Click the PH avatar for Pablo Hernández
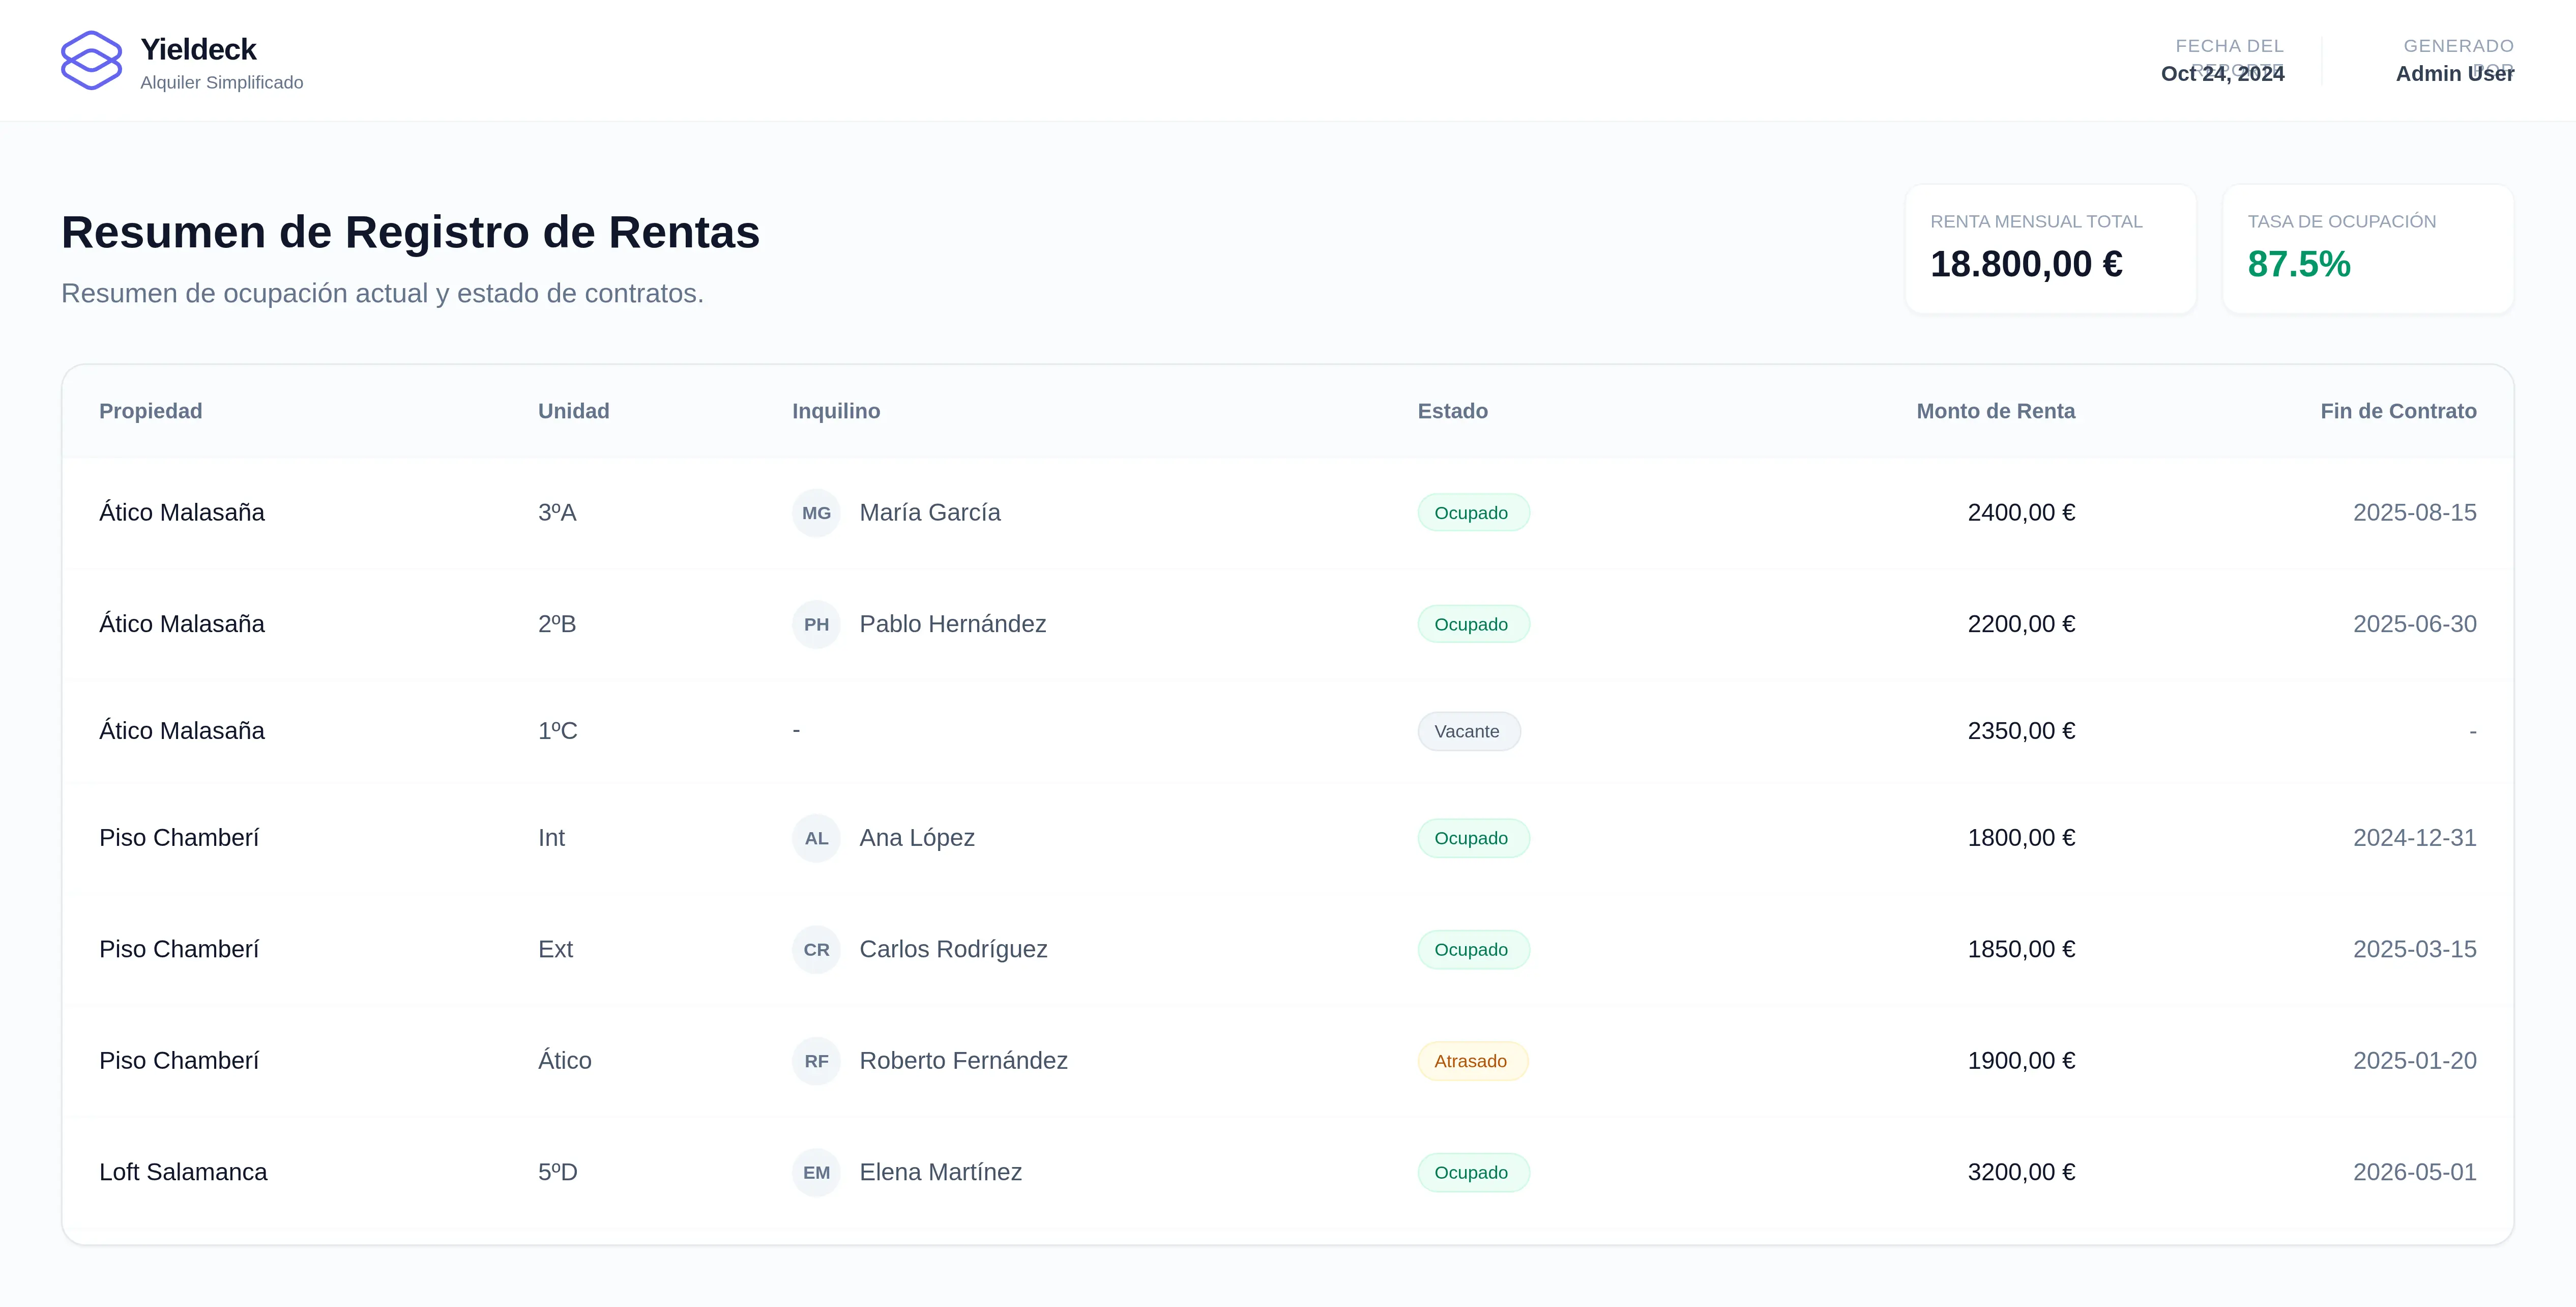The image size is (2576, 1307). pos(816,624)
